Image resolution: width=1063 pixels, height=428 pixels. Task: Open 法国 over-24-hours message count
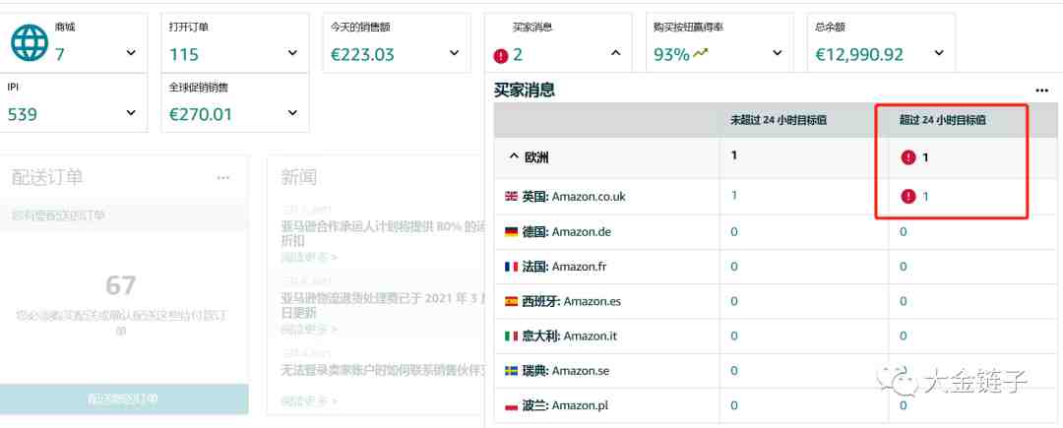tap(903, 267)
